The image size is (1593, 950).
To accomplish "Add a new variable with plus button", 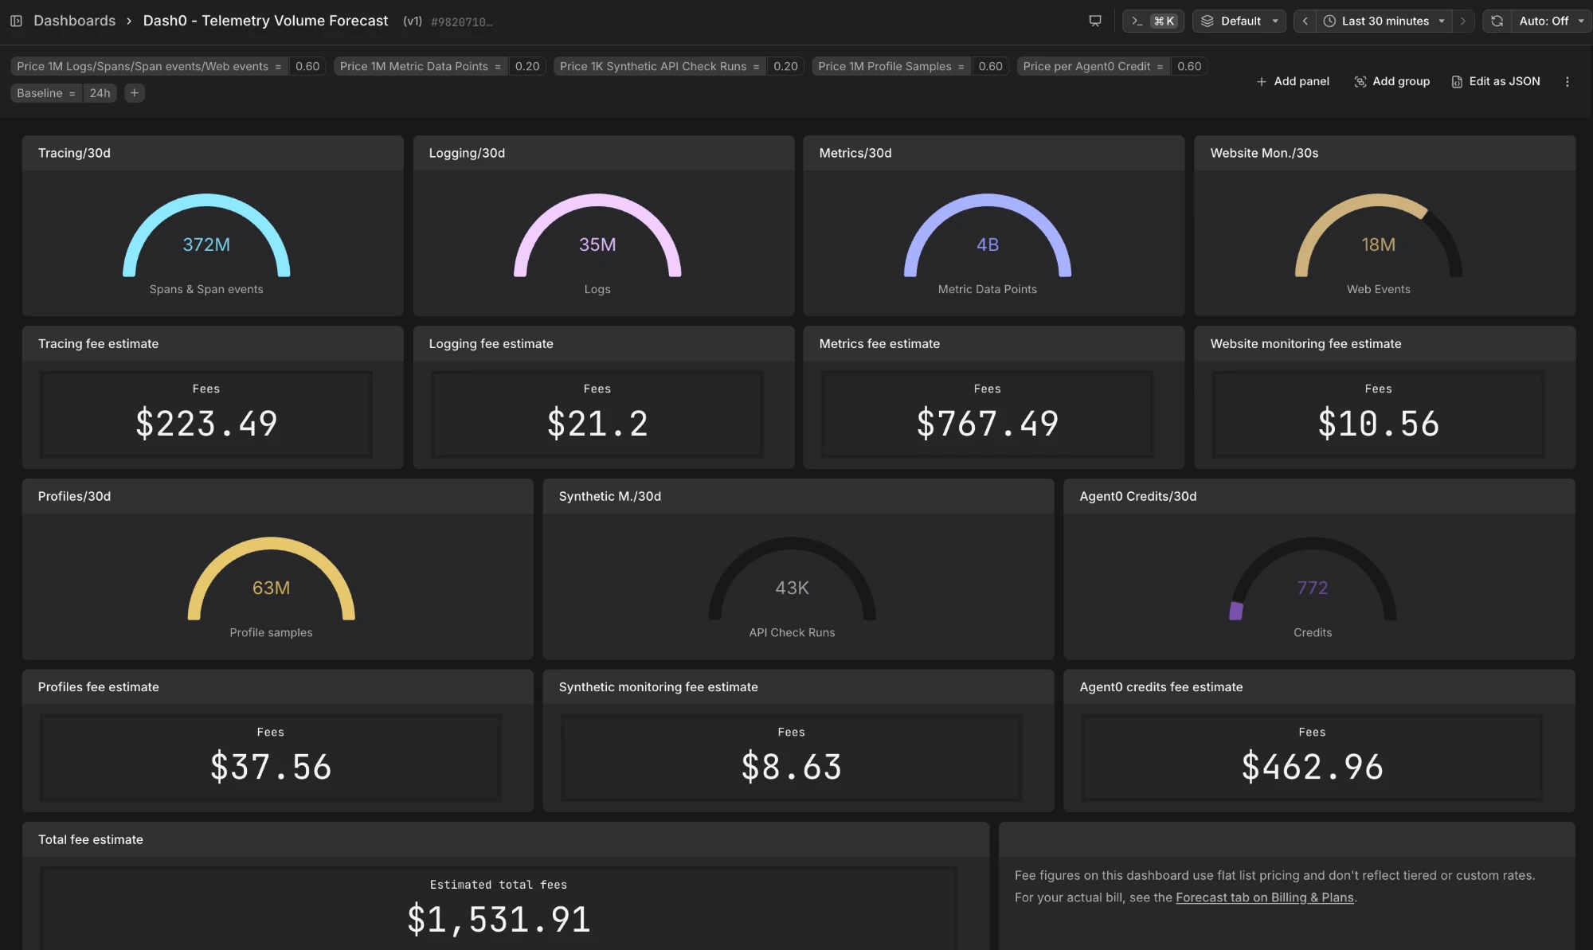I will pos(135,93).
